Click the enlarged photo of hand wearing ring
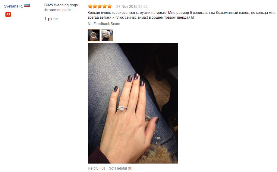 click(x=133, y=103)
